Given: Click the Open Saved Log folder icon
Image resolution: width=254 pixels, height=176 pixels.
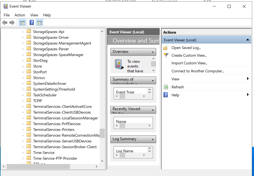Looking at the screenshot, I should (x=166, y=48).
